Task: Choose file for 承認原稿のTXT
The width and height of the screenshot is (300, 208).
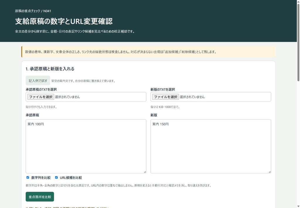Action: click(41, 97)
